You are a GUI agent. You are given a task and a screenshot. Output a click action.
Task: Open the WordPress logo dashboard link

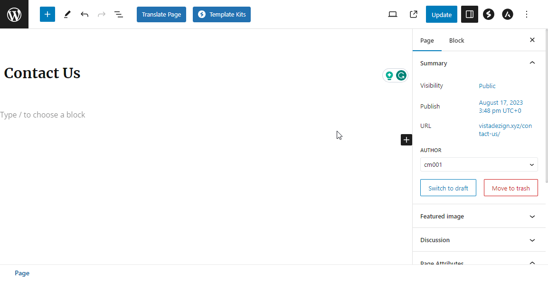point(14,14)
